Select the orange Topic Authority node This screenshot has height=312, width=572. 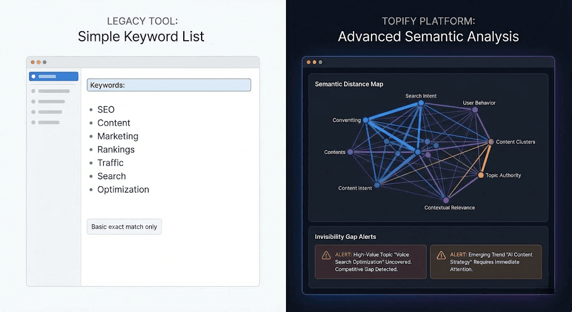[481, 175]
